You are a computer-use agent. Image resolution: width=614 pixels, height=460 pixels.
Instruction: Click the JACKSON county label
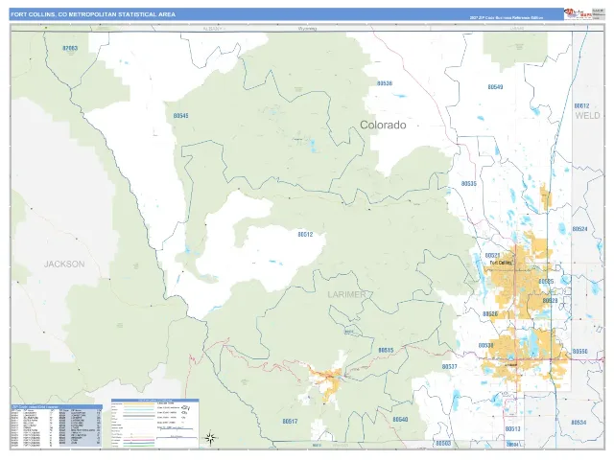(64, 264)
